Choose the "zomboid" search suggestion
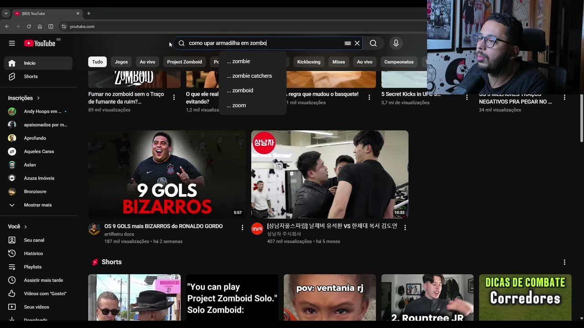Screen dimensions: 584x328 coord(252,91)
